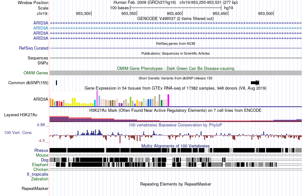302x196 pixels.
Task: Click the 953,450 ruler position
Action: click(x=220, y=13)
